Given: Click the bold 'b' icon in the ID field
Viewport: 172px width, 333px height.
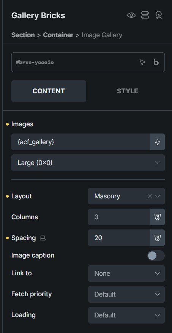Looking at the screenshot, I should point(156,62).
